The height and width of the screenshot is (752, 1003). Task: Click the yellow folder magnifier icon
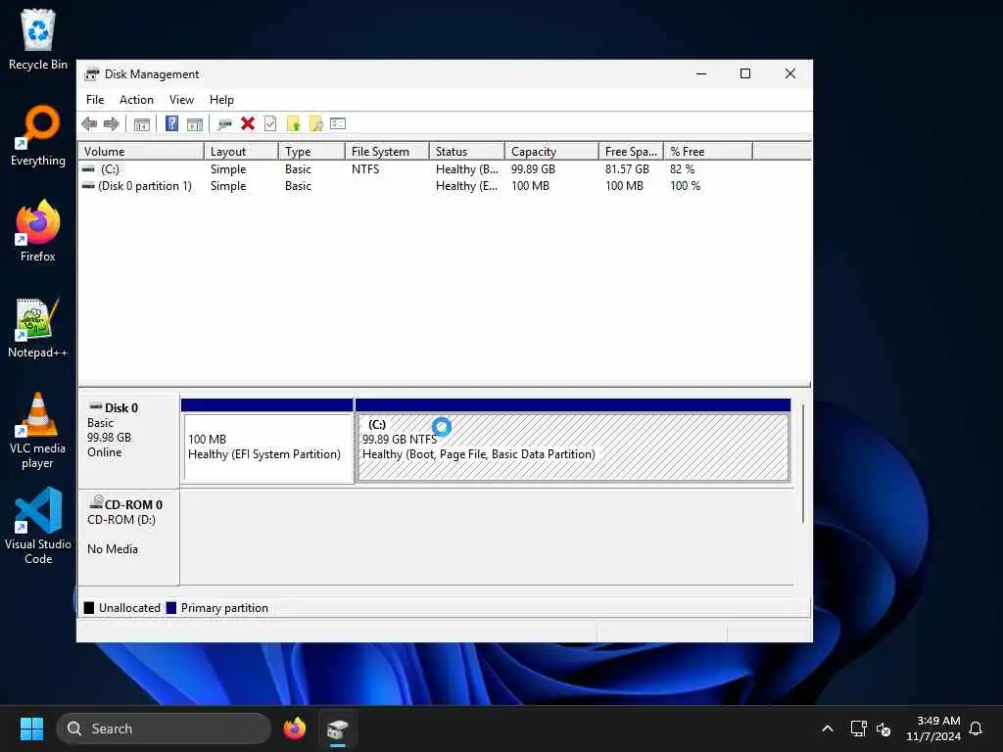(315, 124)
